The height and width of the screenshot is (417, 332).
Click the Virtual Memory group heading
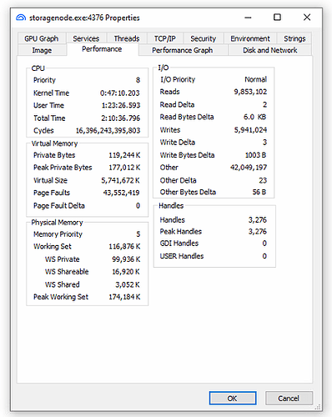(x=54, y=143)
